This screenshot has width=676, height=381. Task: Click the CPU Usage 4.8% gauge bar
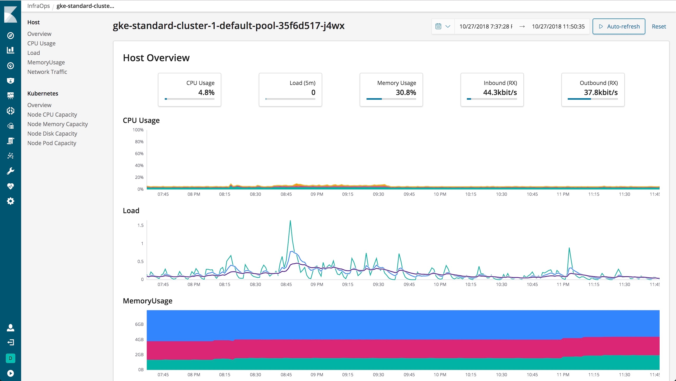(x=190, y=99)
